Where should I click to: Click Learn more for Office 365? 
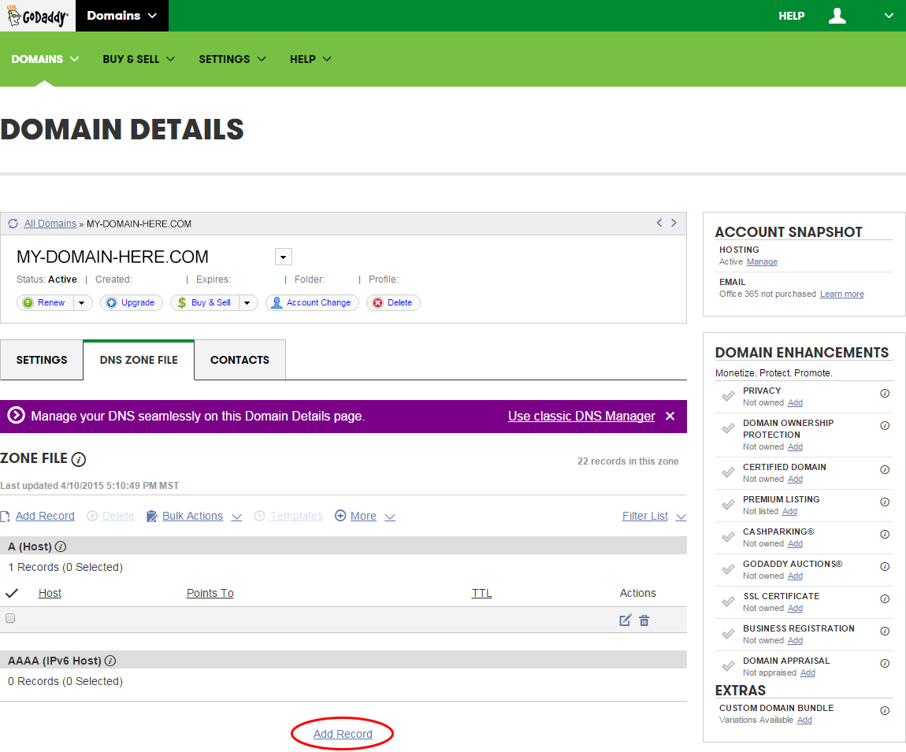point(842,294)
